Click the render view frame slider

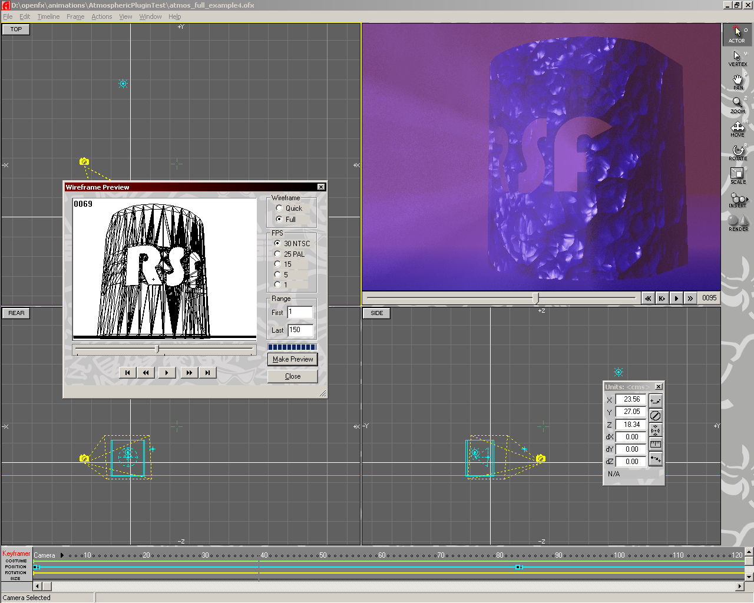pos(535,298)
